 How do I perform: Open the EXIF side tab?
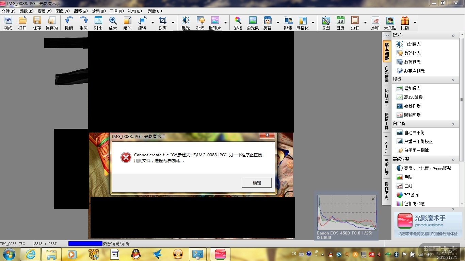click(386, 144)
